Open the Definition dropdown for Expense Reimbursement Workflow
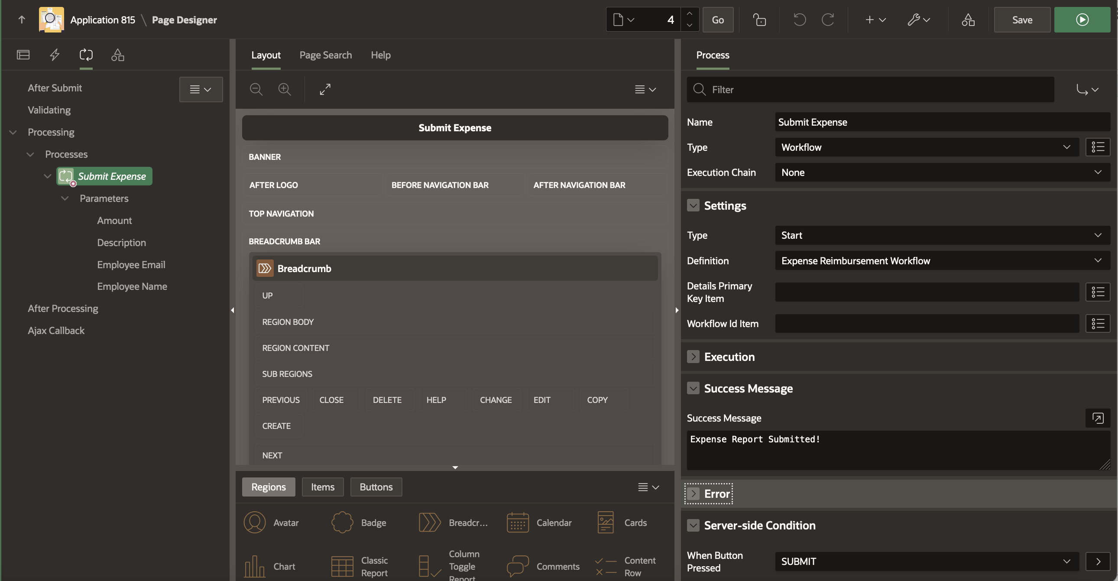The width and height of the screenshot is (1118, 581). [942, 260]
